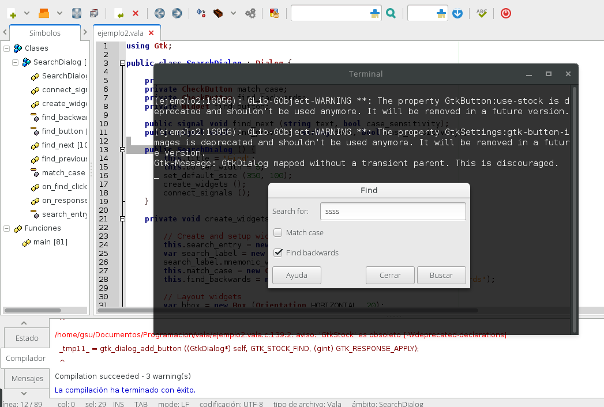Open the New file template dropdown
Image resolution: width=604 pixels, height=407 pixels.
26,13
